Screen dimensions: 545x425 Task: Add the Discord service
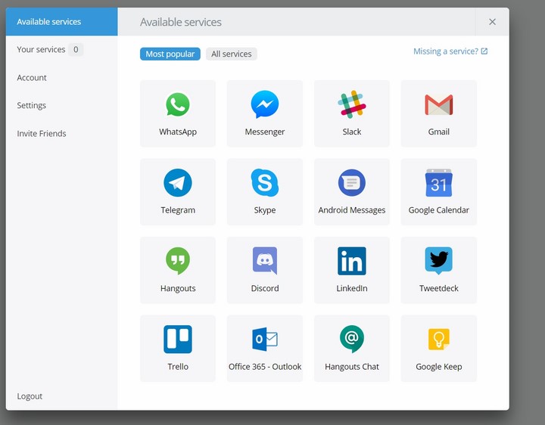(x=265, y=262)
